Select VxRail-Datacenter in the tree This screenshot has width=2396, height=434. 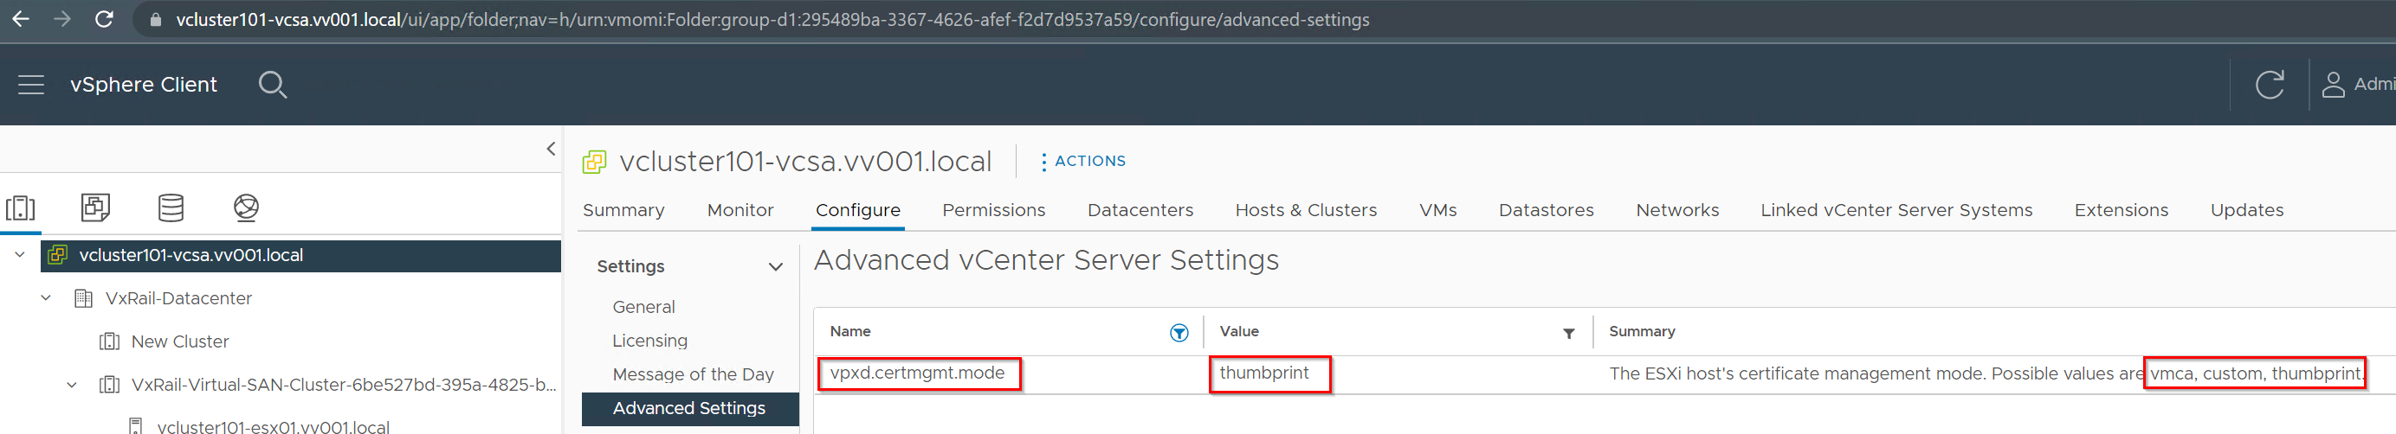pos(178,298)
